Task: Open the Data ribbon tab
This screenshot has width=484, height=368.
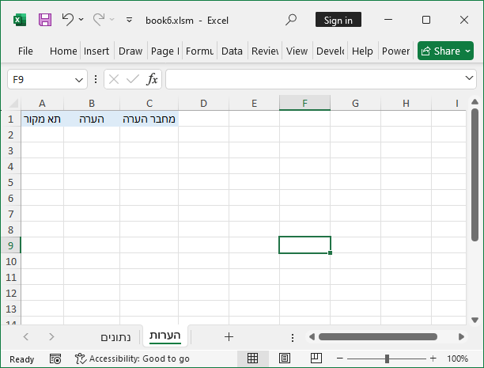Action: click(x=232, y=51)
